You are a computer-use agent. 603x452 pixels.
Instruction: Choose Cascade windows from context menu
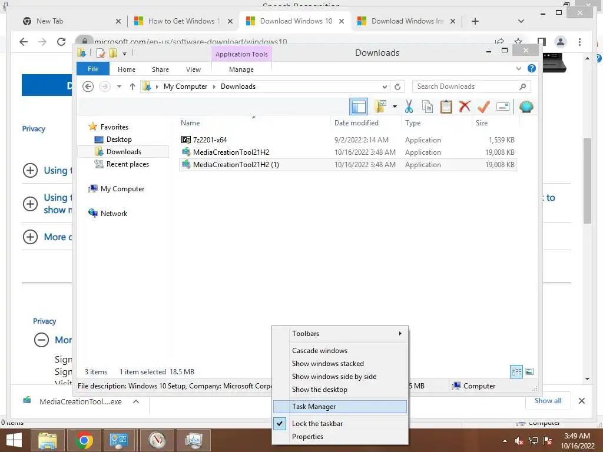tap(340, 351)
